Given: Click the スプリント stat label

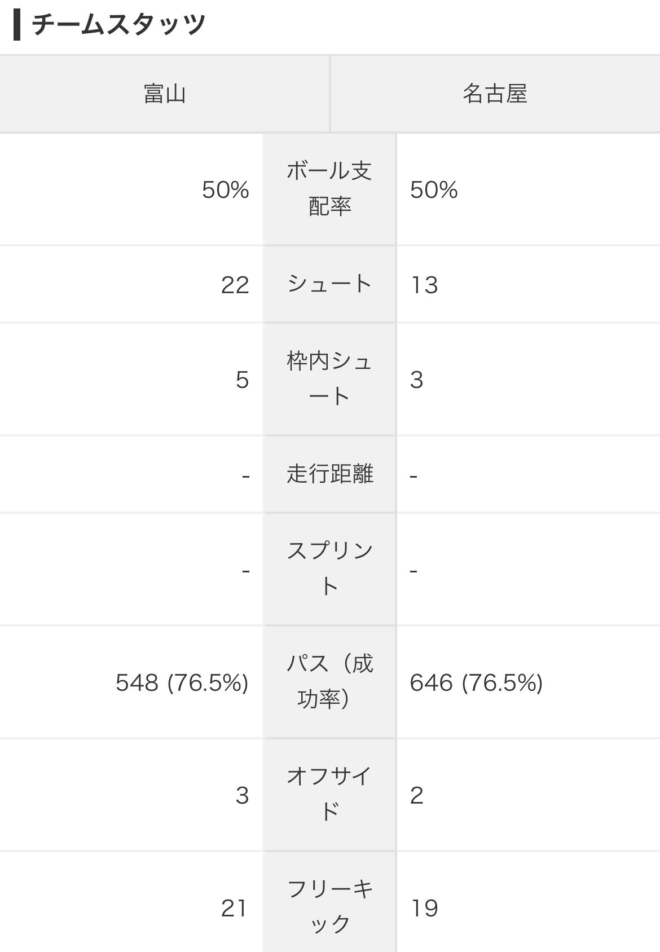Looking at the screenshot, I should tap(329, 569).
